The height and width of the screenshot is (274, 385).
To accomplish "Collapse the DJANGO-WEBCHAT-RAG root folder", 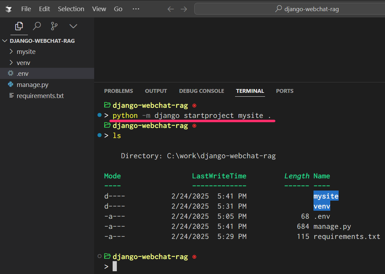I will tap(5, 41).
